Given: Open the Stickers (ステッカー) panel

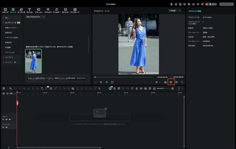Looking at the screenshot, I should coord(65,10).
